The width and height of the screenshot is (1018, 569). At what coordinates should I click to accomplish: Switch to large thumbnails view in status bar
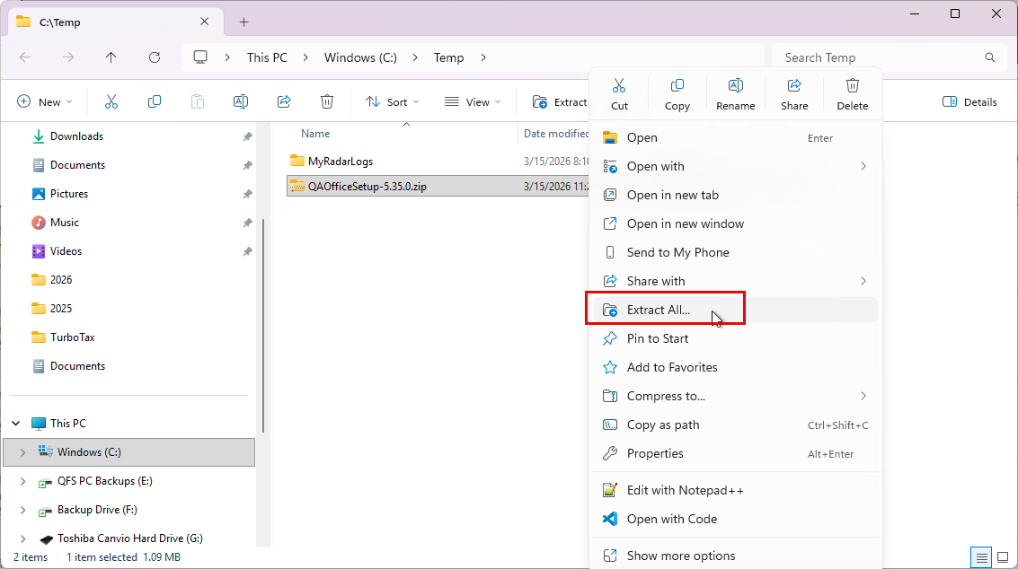tap(1003, 557)
